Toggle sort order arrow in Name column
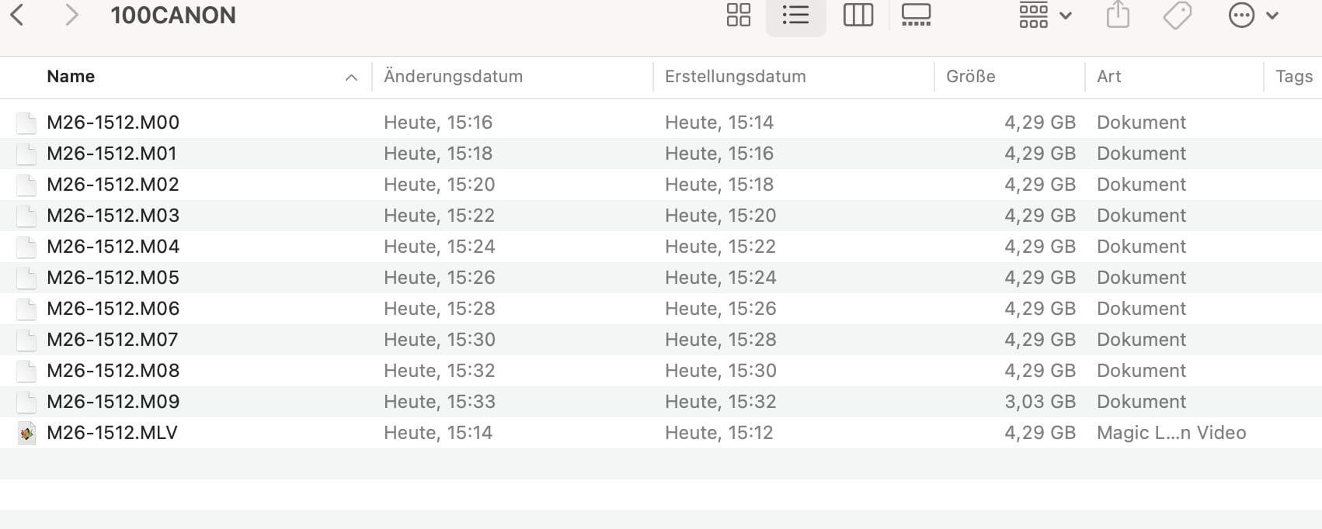Screen dimensions: 1322x529 (351, 77)
